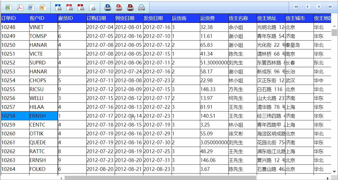Click the 货主城市 column header

299,18
